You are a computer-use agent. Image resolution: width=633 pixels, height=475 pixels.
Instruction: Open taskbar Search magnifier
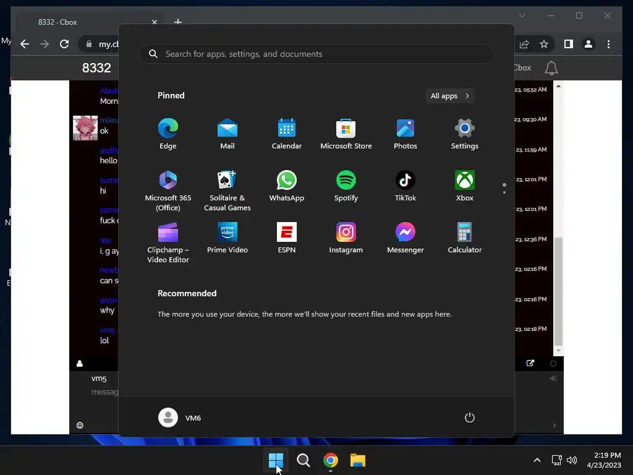click(x=303, y=460)
